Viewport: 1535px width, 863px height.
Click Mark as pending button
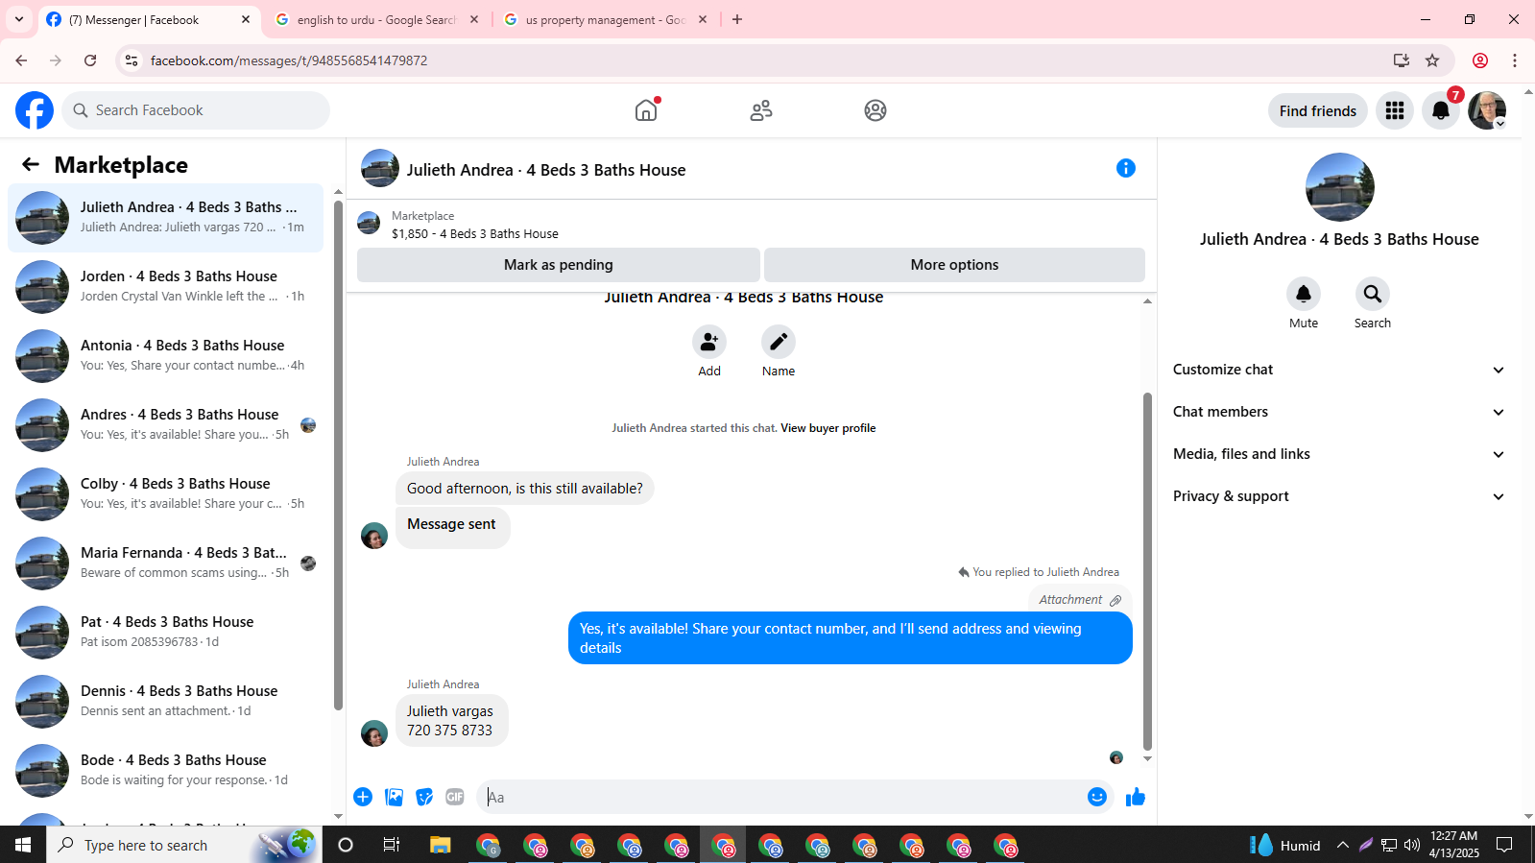(559, 265)
